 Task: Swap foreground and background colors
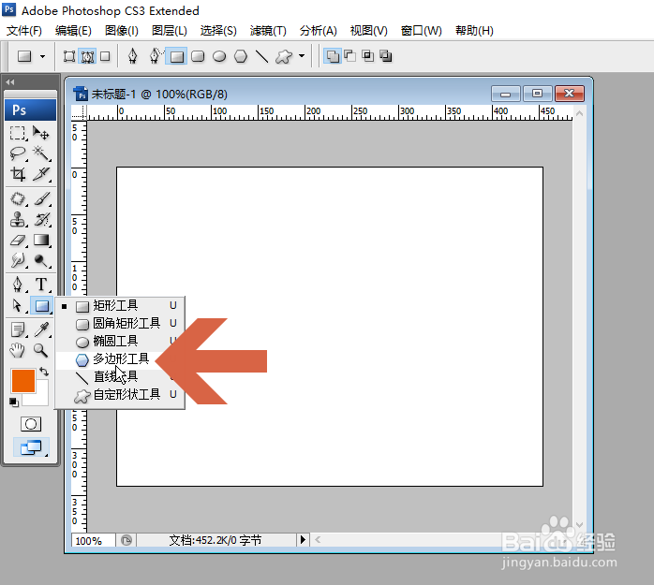[x=44, y=371]
